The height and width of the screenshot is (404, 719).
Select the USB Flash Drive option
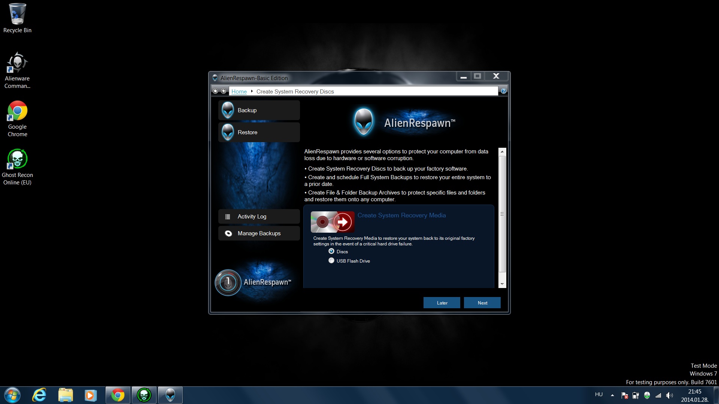pyautogui.click(x=331, y=261)
